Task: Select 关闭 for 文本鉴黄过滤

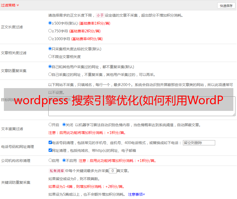Action: (64, 125)
